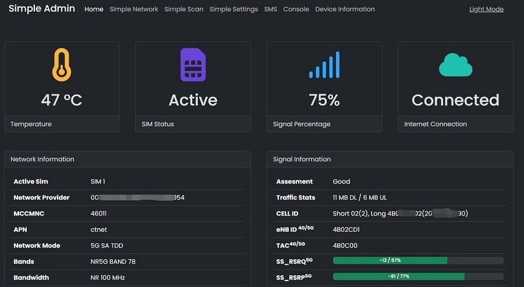Click the SS_RSRP green progress bar

(x=399, y=277)
